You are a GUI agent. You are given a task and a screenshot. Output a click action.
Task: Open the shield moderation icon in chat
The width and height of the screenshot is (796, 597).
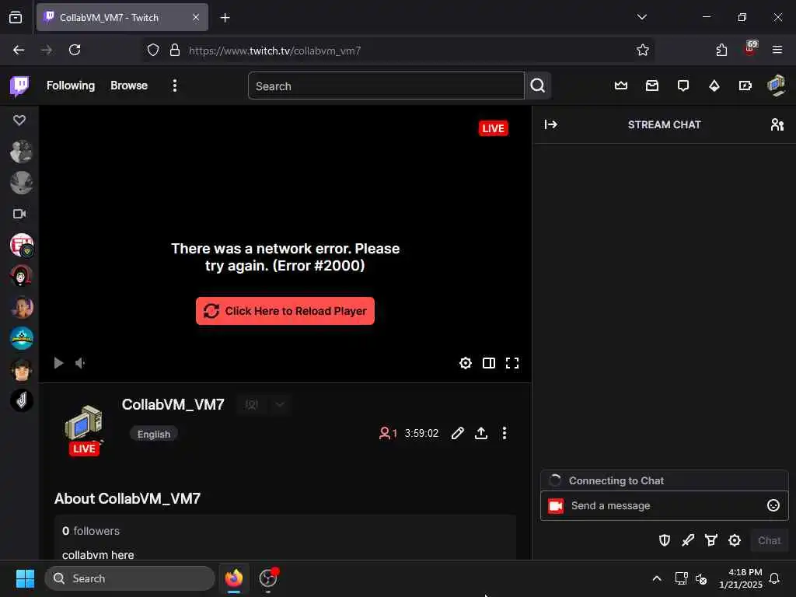(x=665, y=541)
